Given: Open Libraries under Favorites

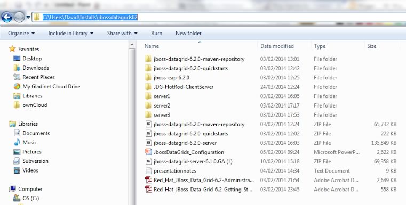Looking at the screenshot, I should click(33, 96).
